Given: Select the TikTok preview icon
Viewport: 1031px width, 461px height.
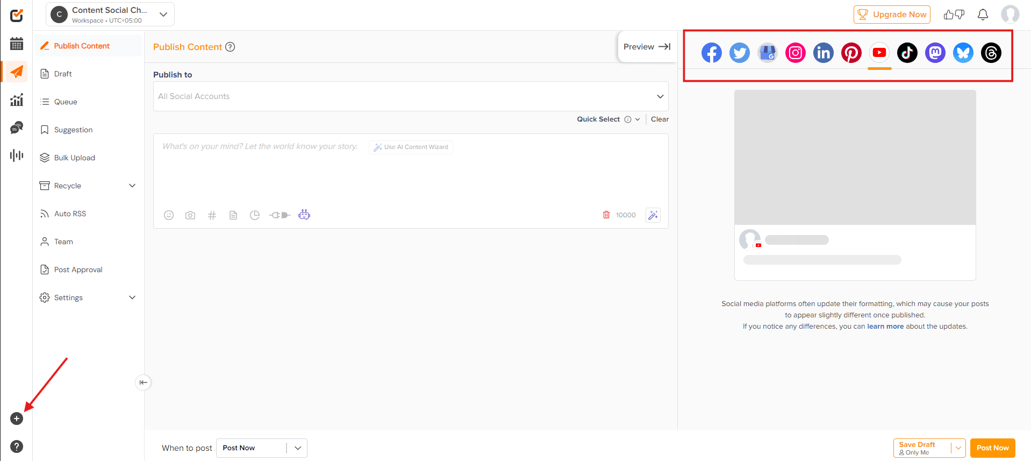Looking at the screenshot, I should [907, 53].
